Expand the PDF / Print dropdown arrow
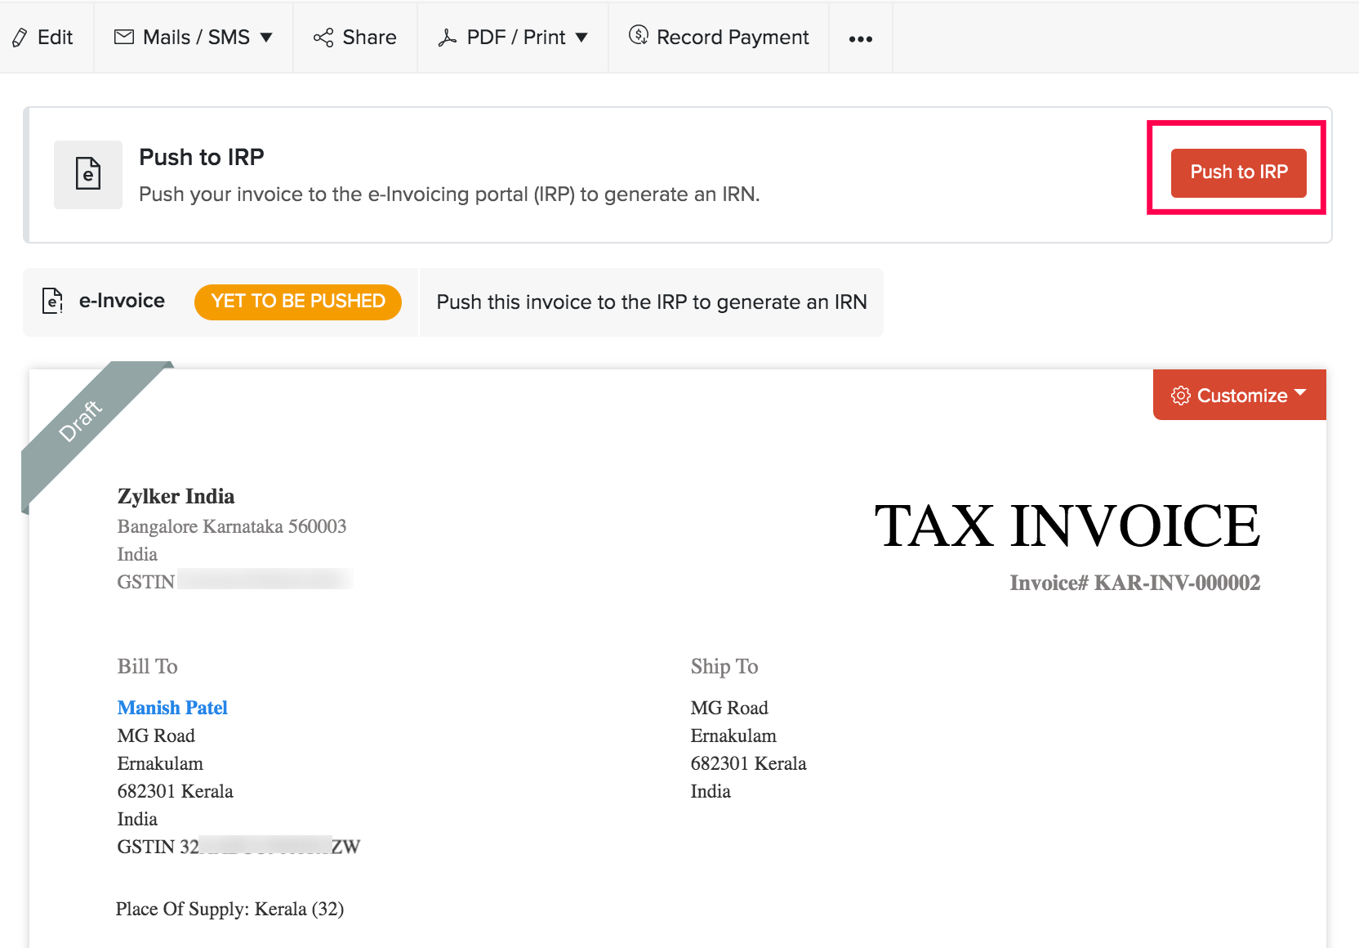 click(581, 38)
